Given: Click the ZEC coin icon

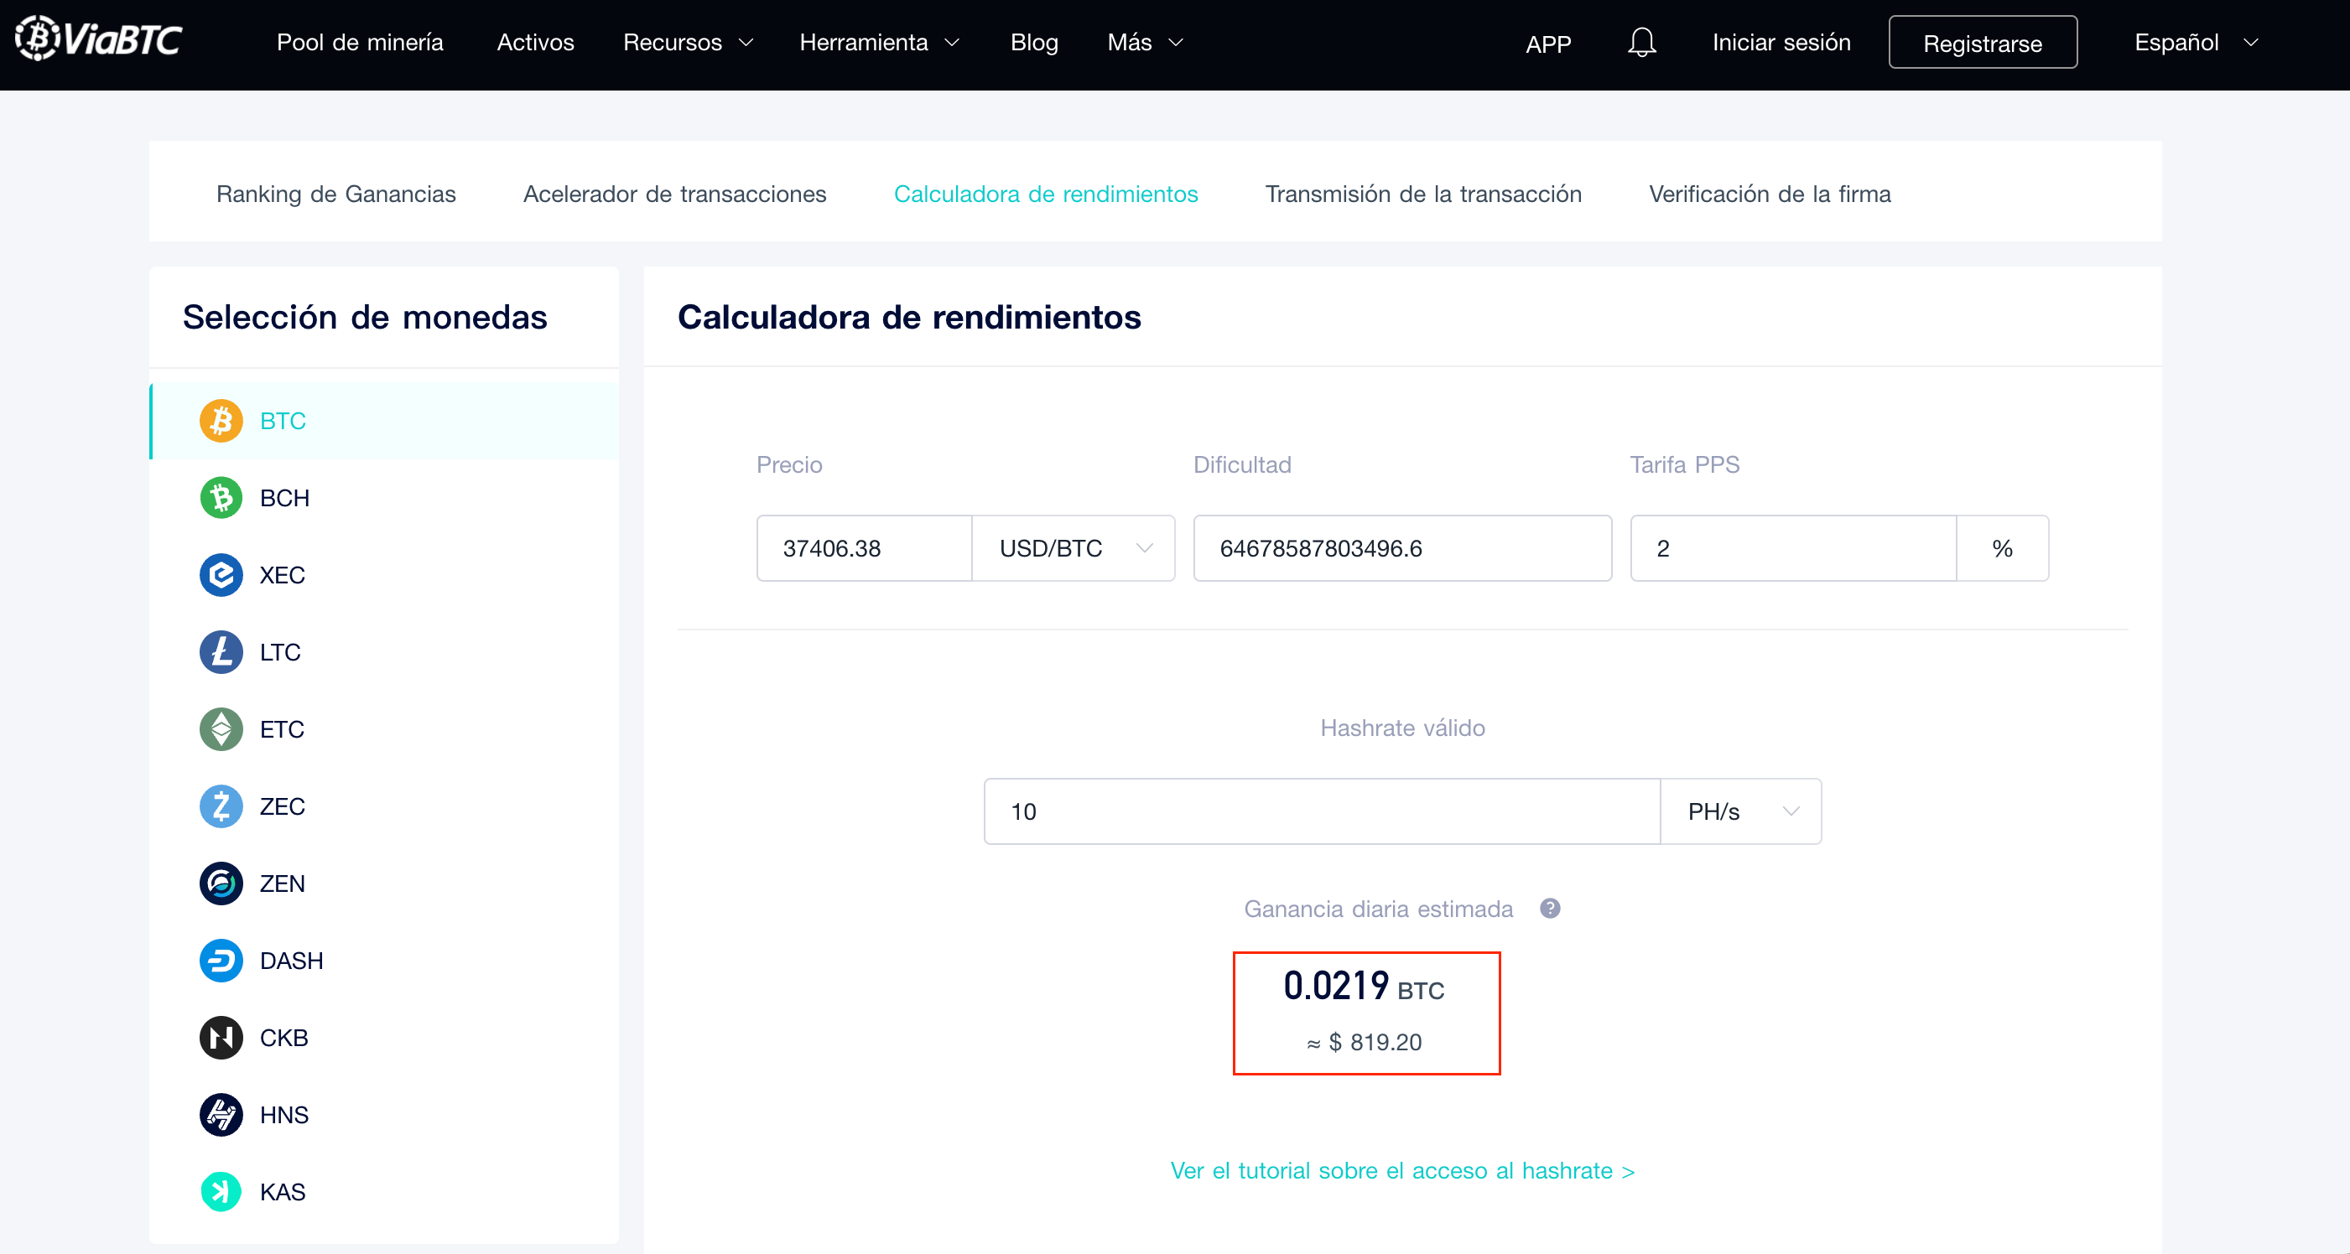Looking at the screenshot, I should pyautogui.click(x=221, y=806).
